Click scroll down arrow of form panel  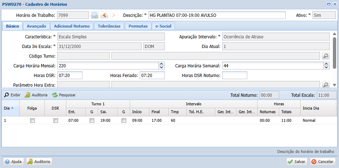coord(334,85)
